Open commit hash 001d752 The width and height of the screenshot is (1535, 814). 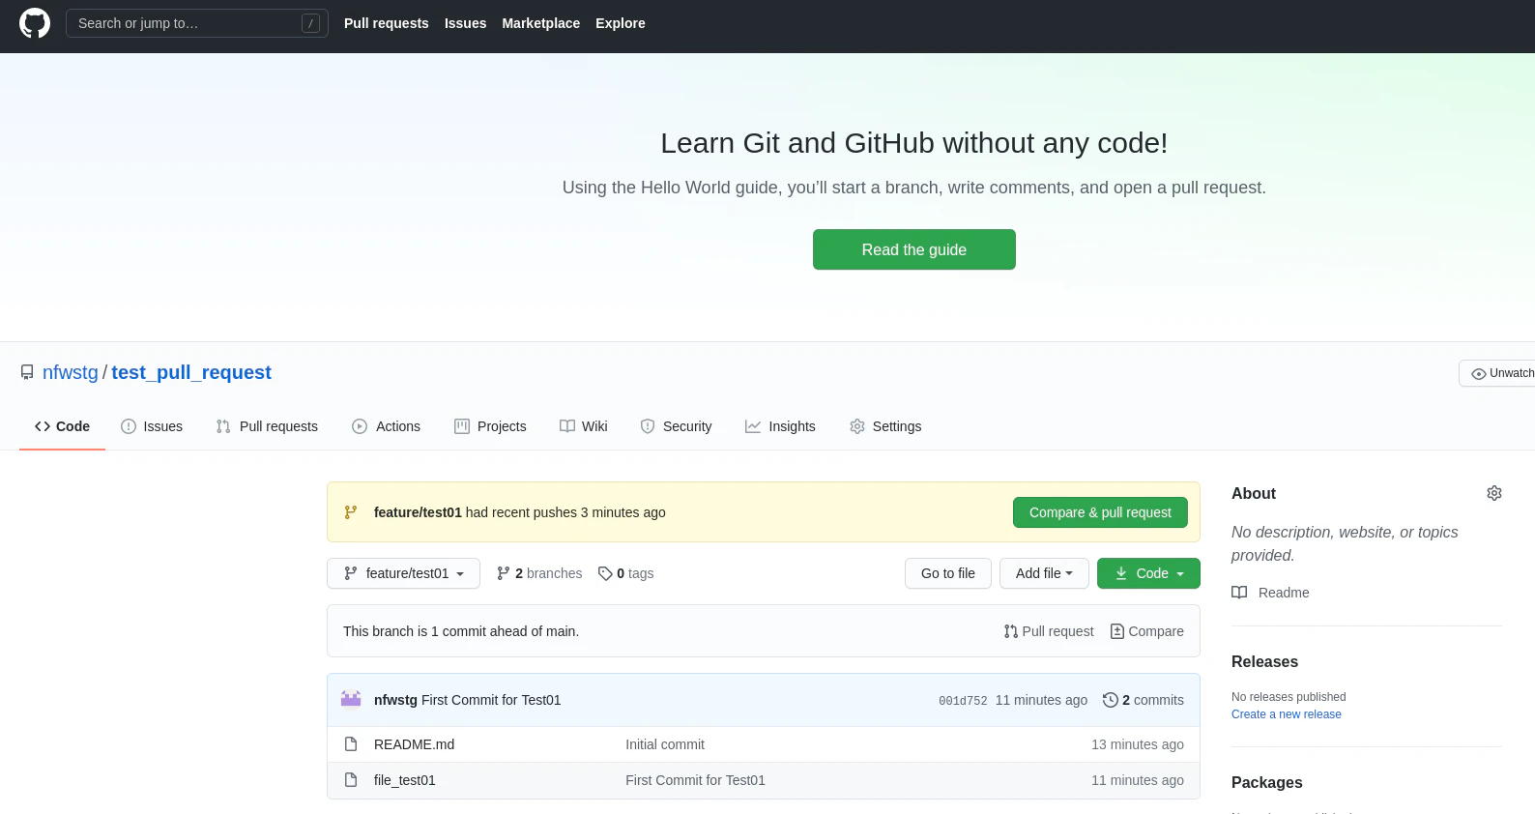click(x=963, y=701)
